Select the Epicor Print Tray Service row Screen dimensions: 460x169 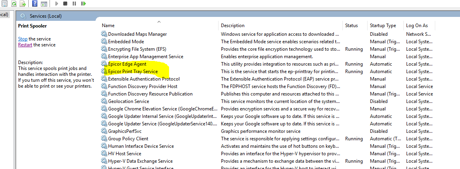[133, 72]
